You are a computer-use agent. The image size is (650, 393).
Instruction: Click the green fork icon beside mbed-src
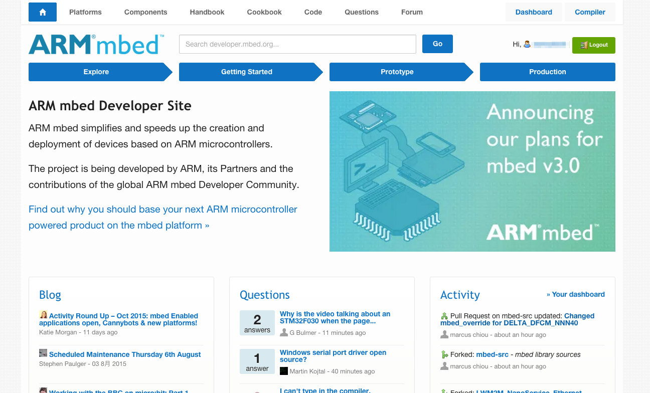tap(444, 354)
